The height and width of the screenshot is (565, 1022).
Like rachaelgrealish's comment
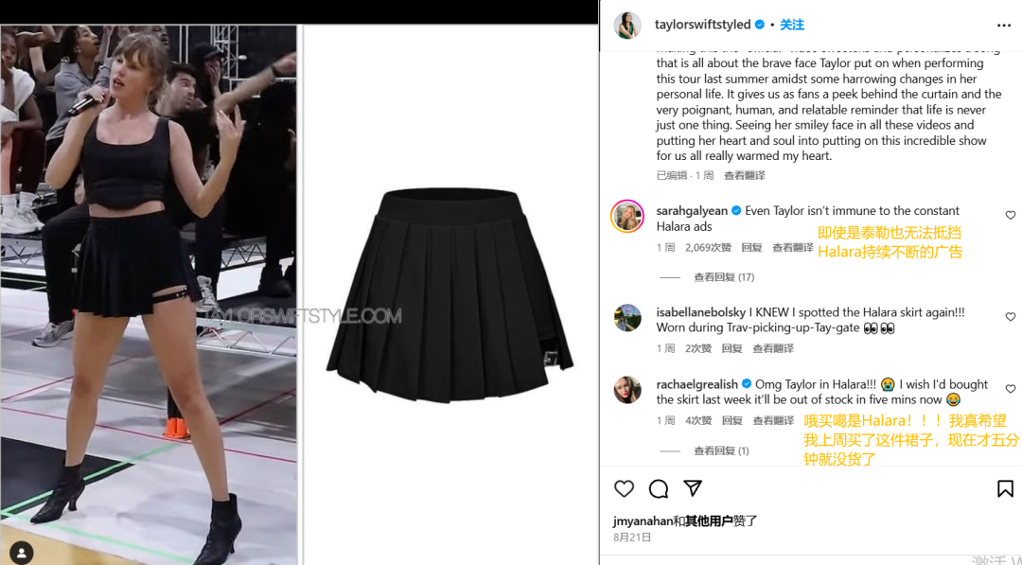1011,389
